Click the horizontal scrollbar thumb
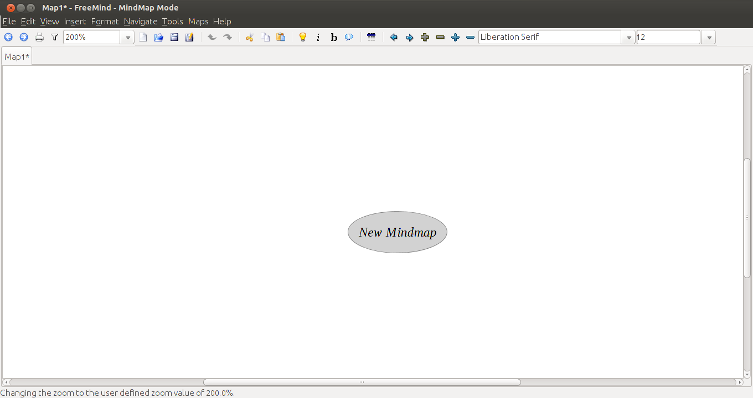 [362, 382]
